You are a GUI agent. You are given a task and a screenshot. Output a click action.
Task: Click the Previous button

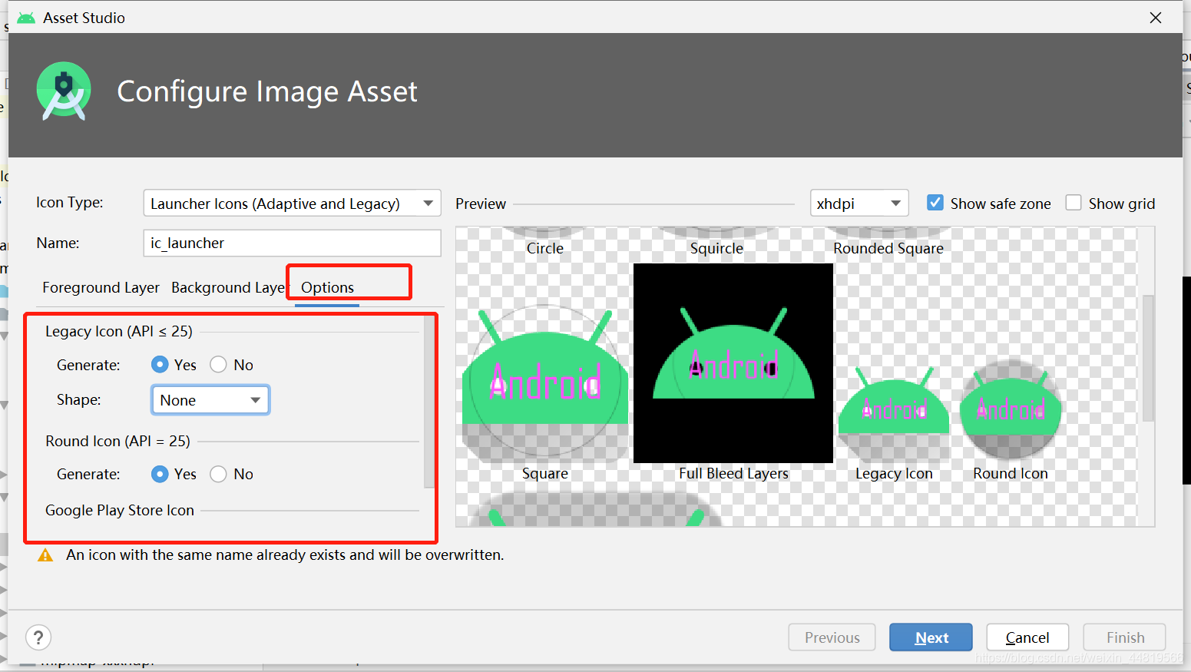832,637
